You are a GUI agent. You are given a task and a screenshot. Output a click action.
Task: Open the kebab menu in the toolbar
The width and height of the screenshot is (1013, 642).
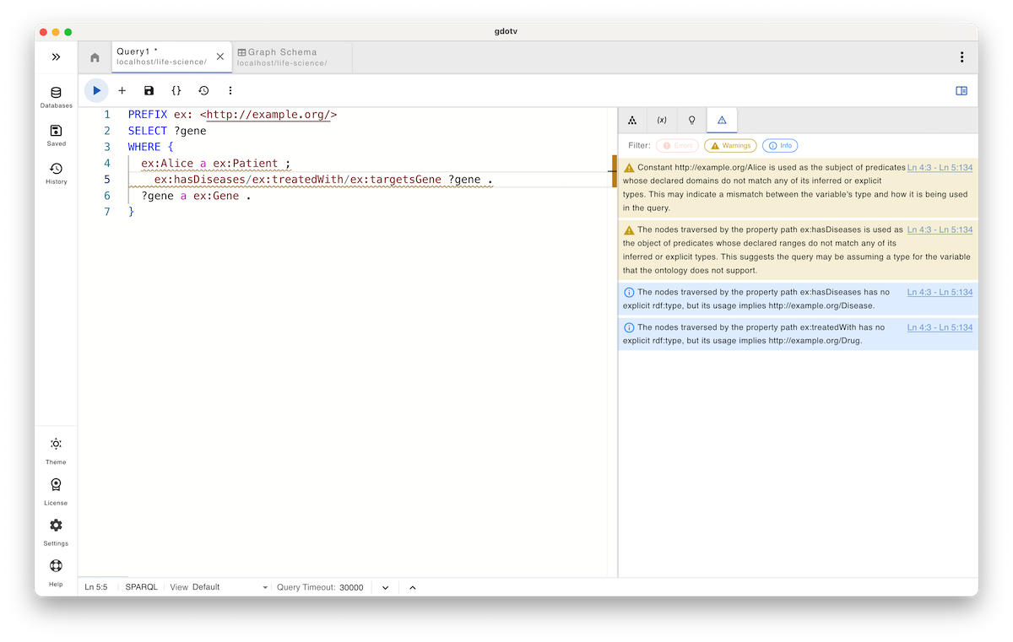230,90
